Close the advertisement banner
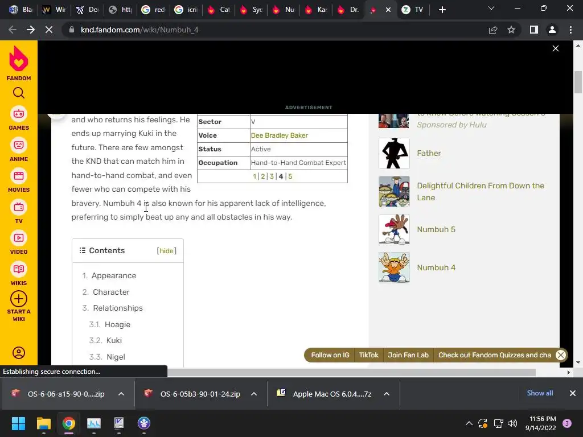Image resolution: width=583 pixels, height=437 pixels. point(556,48)
